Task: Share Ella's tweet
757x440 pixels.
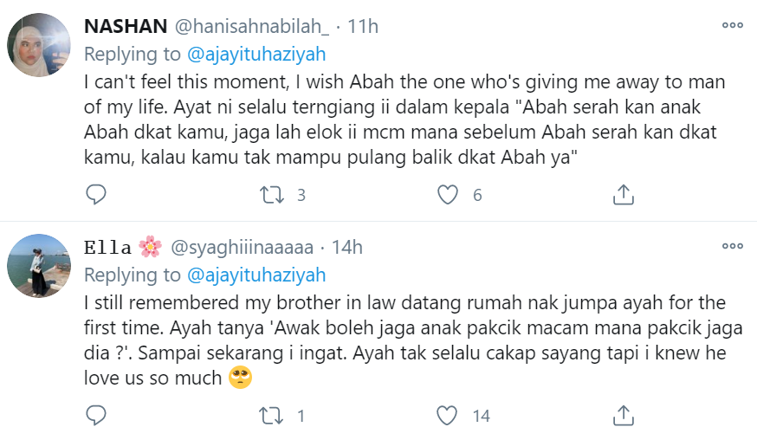Action: (x=624, y=417)
